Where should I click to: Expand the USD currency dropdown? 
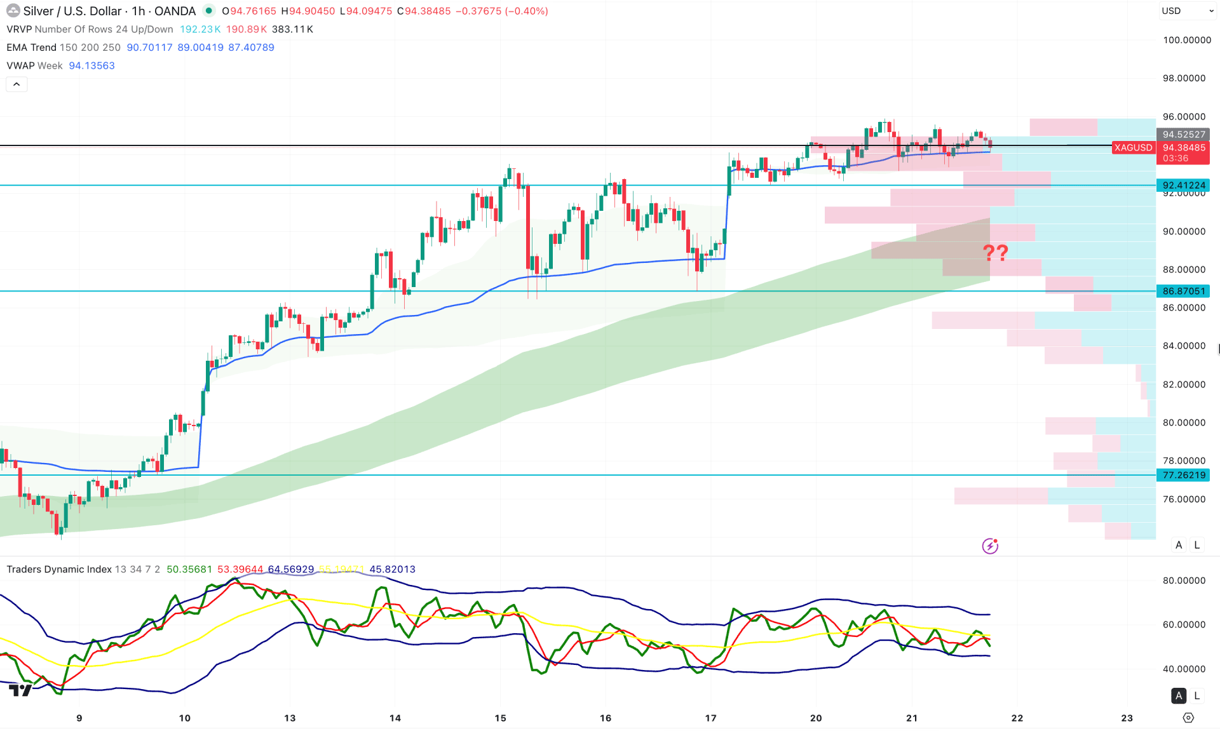coord(1186,11)
